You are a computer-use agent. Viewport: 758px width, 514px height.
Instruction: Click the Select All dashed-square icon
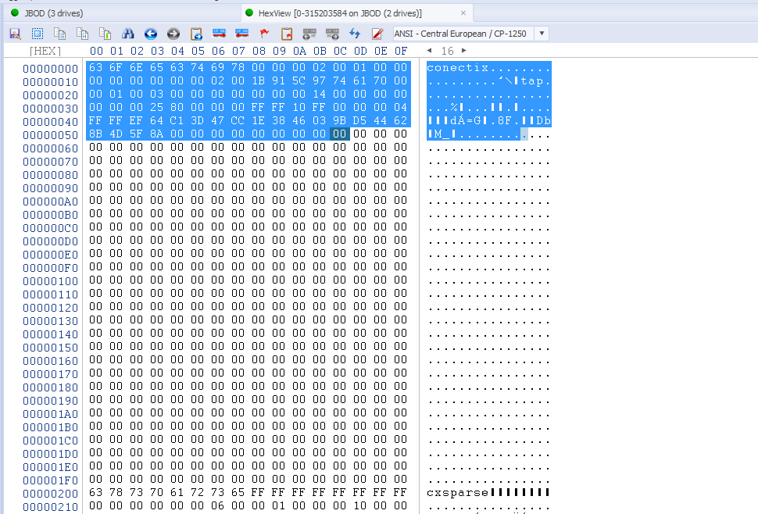[x=38, y=34]
